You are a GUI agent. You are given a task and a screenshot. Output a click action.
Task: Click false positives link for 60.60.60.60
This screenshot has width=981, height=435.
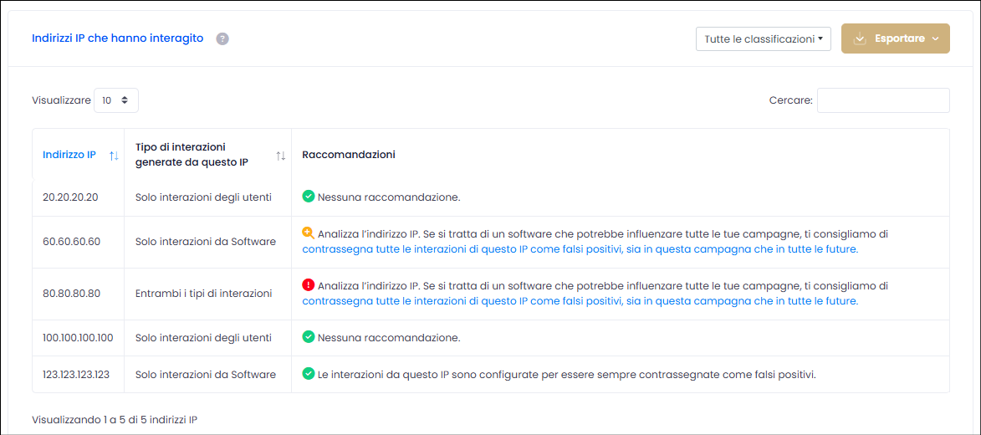pyautogui.click(x=580, y=249)
